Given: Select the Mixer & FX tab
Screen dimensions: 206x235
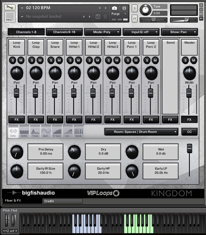Looking at the screenshot, I should pyautogui.click(x=23, y=201).
